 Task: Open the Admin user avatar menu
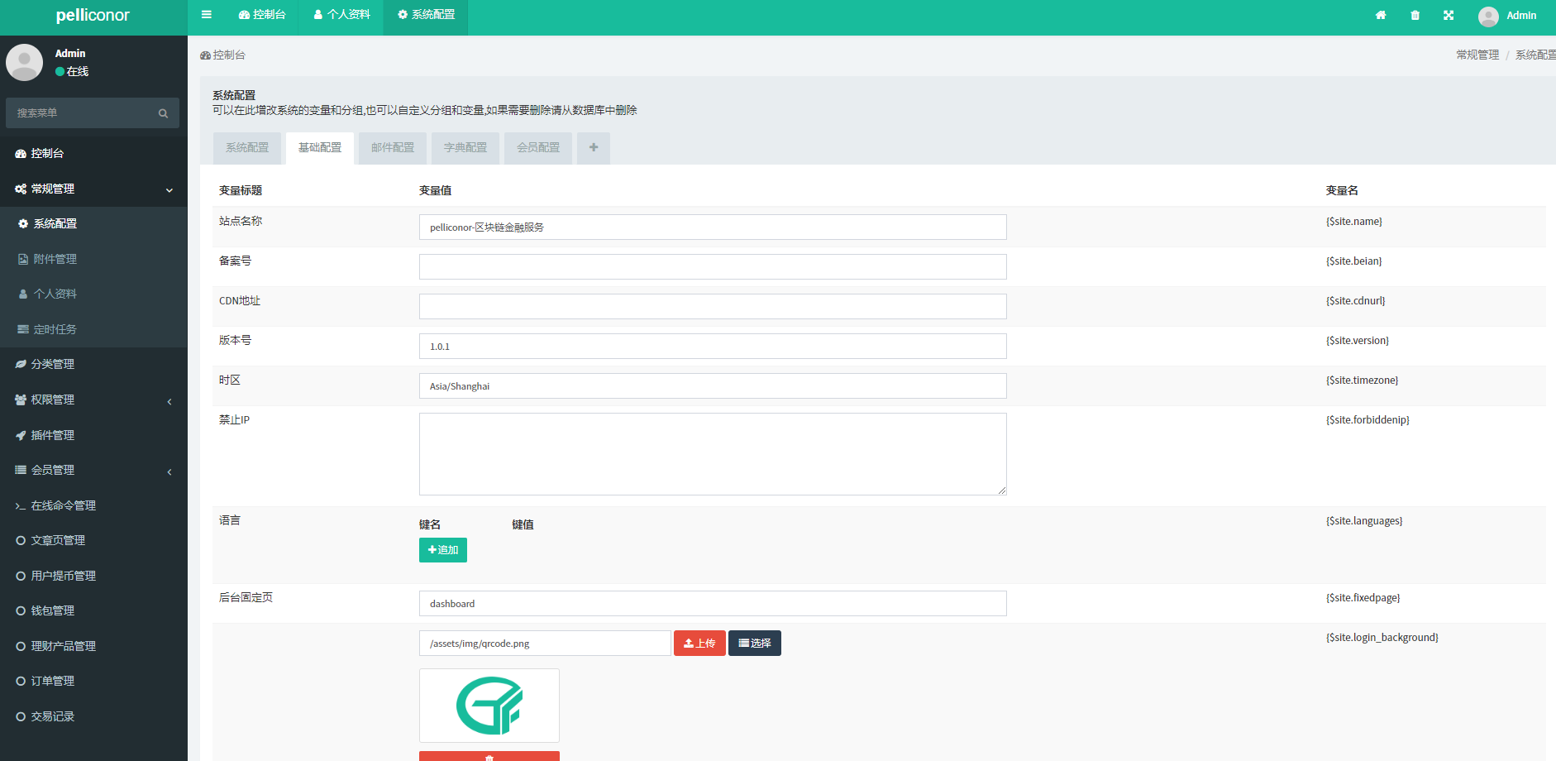point(1508,16)
